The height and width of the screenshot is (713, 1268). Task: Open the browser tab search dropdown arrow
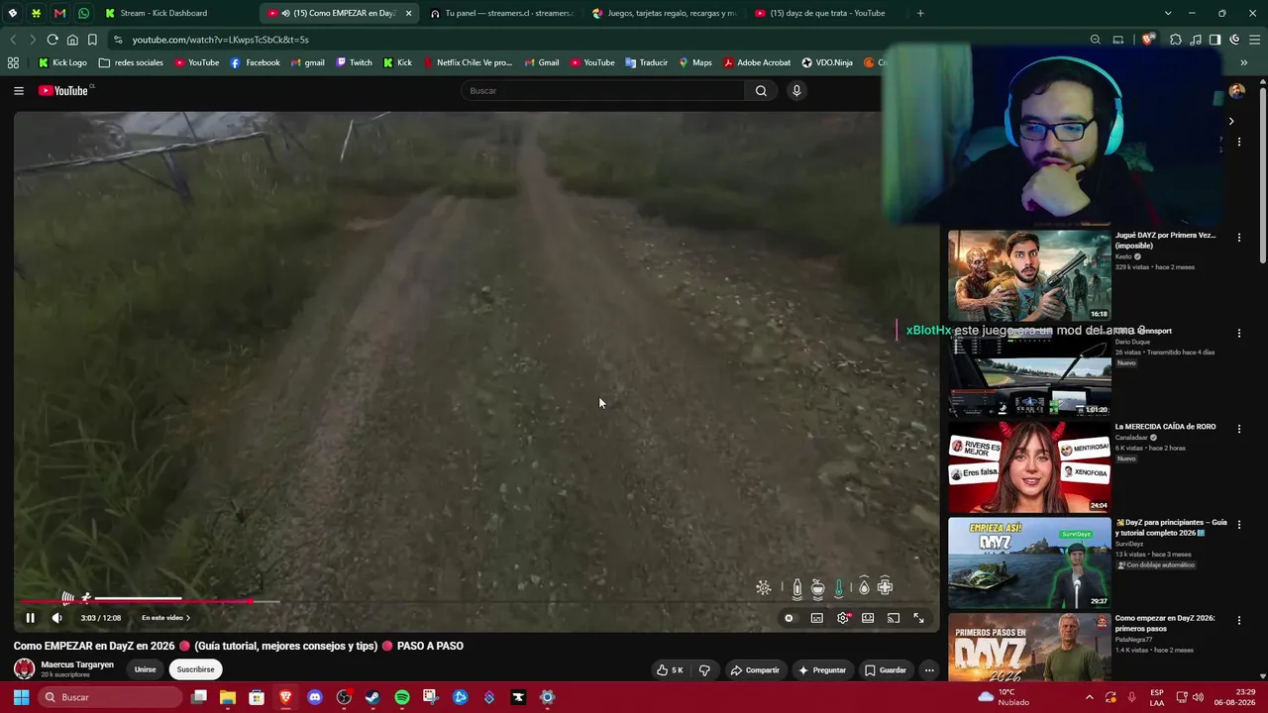pyautogui.click(x=1168, y=13)
